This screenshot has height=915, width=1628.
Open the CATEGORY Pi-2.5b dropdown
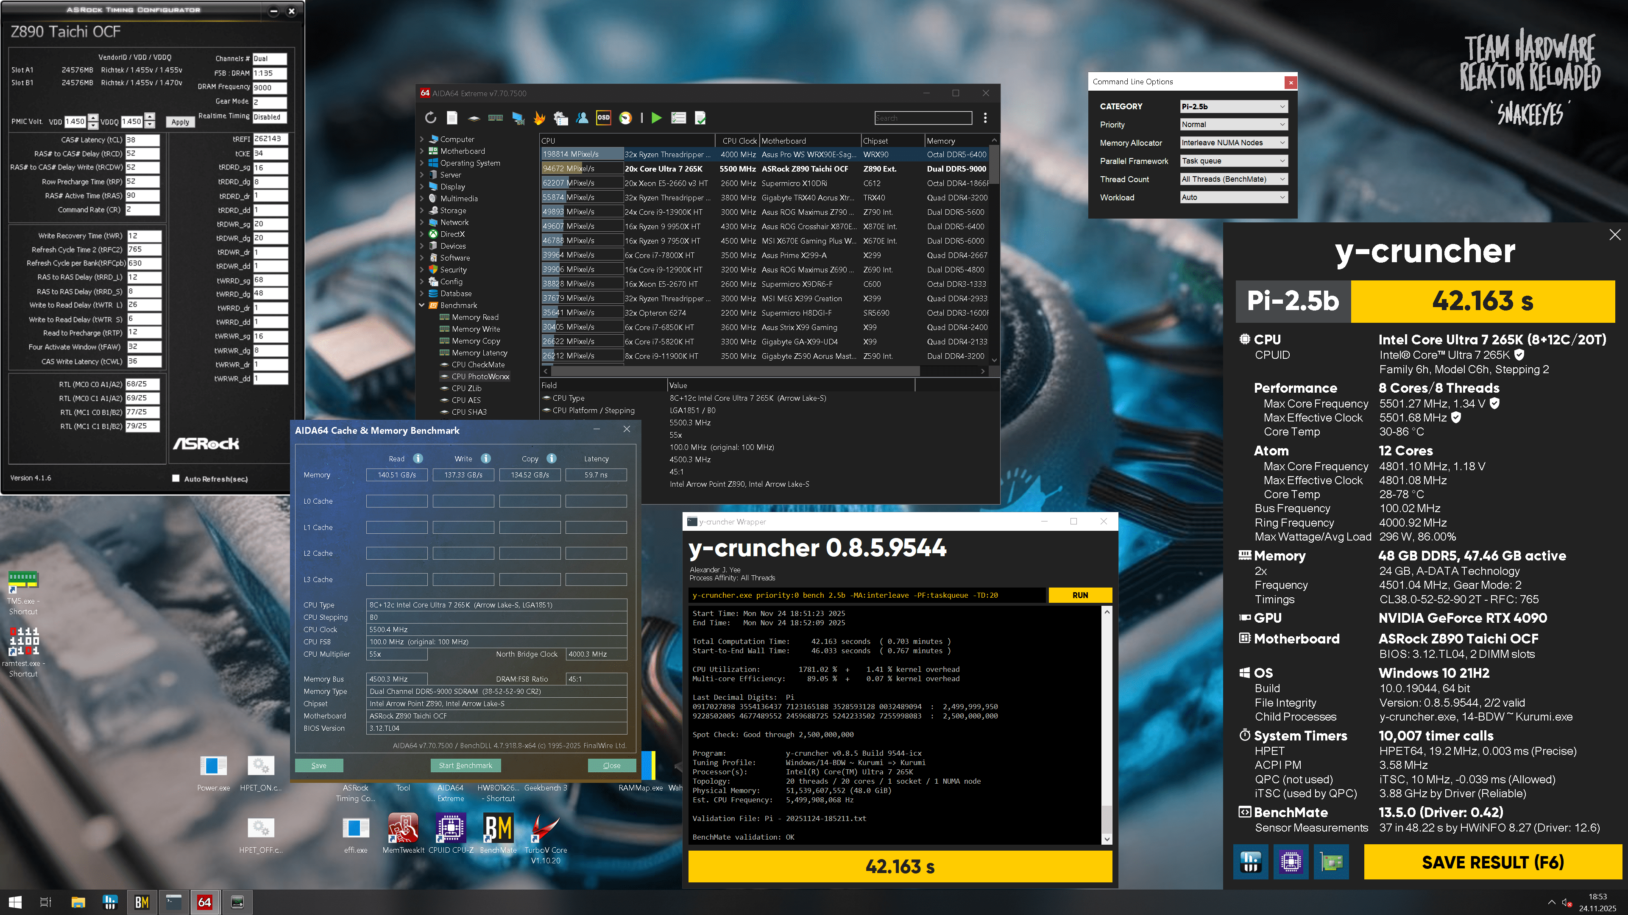(x=1233, y=106)
